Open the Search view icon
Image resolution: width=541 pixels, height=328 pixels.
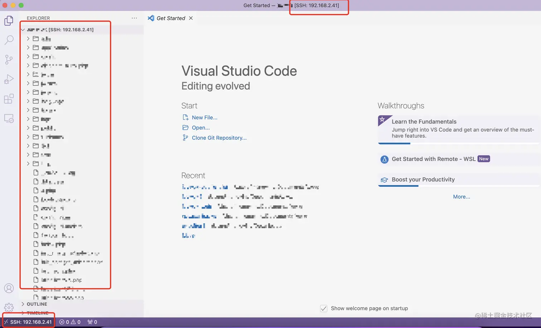(9, 40)
